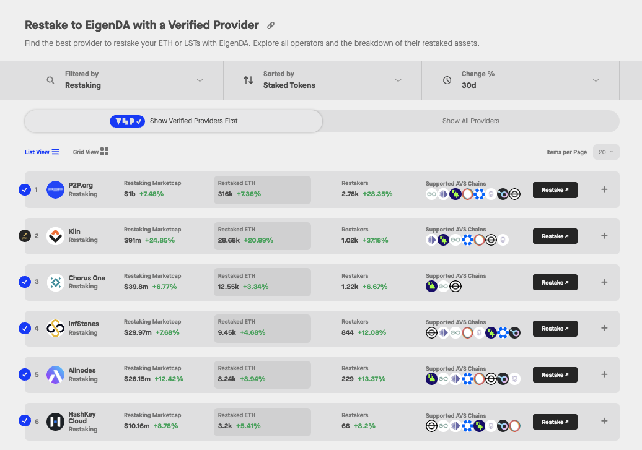Screen dimensions: 642x450
Task: Click Restake button for HashKey Cloud
Action: [555, 422]
